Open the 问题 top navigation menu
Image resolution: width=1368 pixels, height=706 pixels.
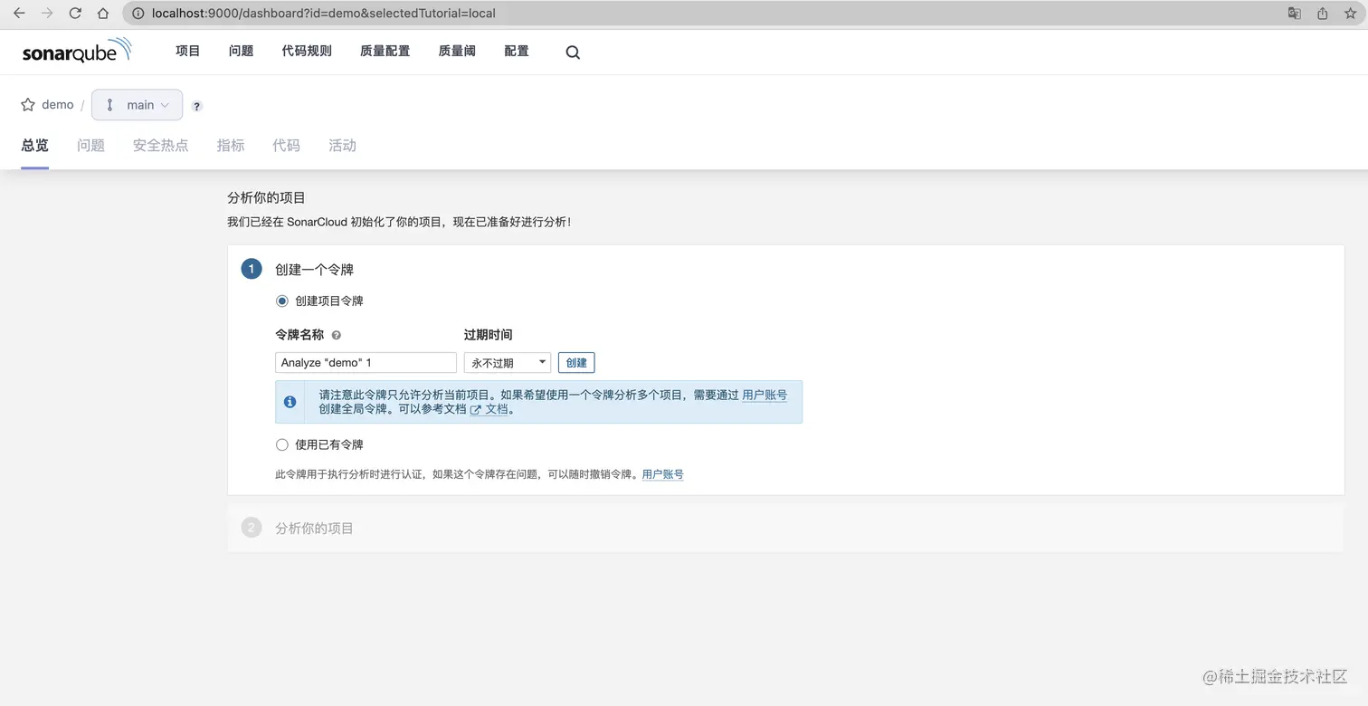[x=242, y=52]
